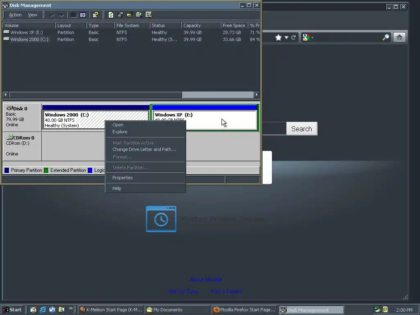The height and width of the screenshot is (315, 420).
Task: Expand the quick launch overflow chevron
Action: pyautogui.click(x=71, y=308)
